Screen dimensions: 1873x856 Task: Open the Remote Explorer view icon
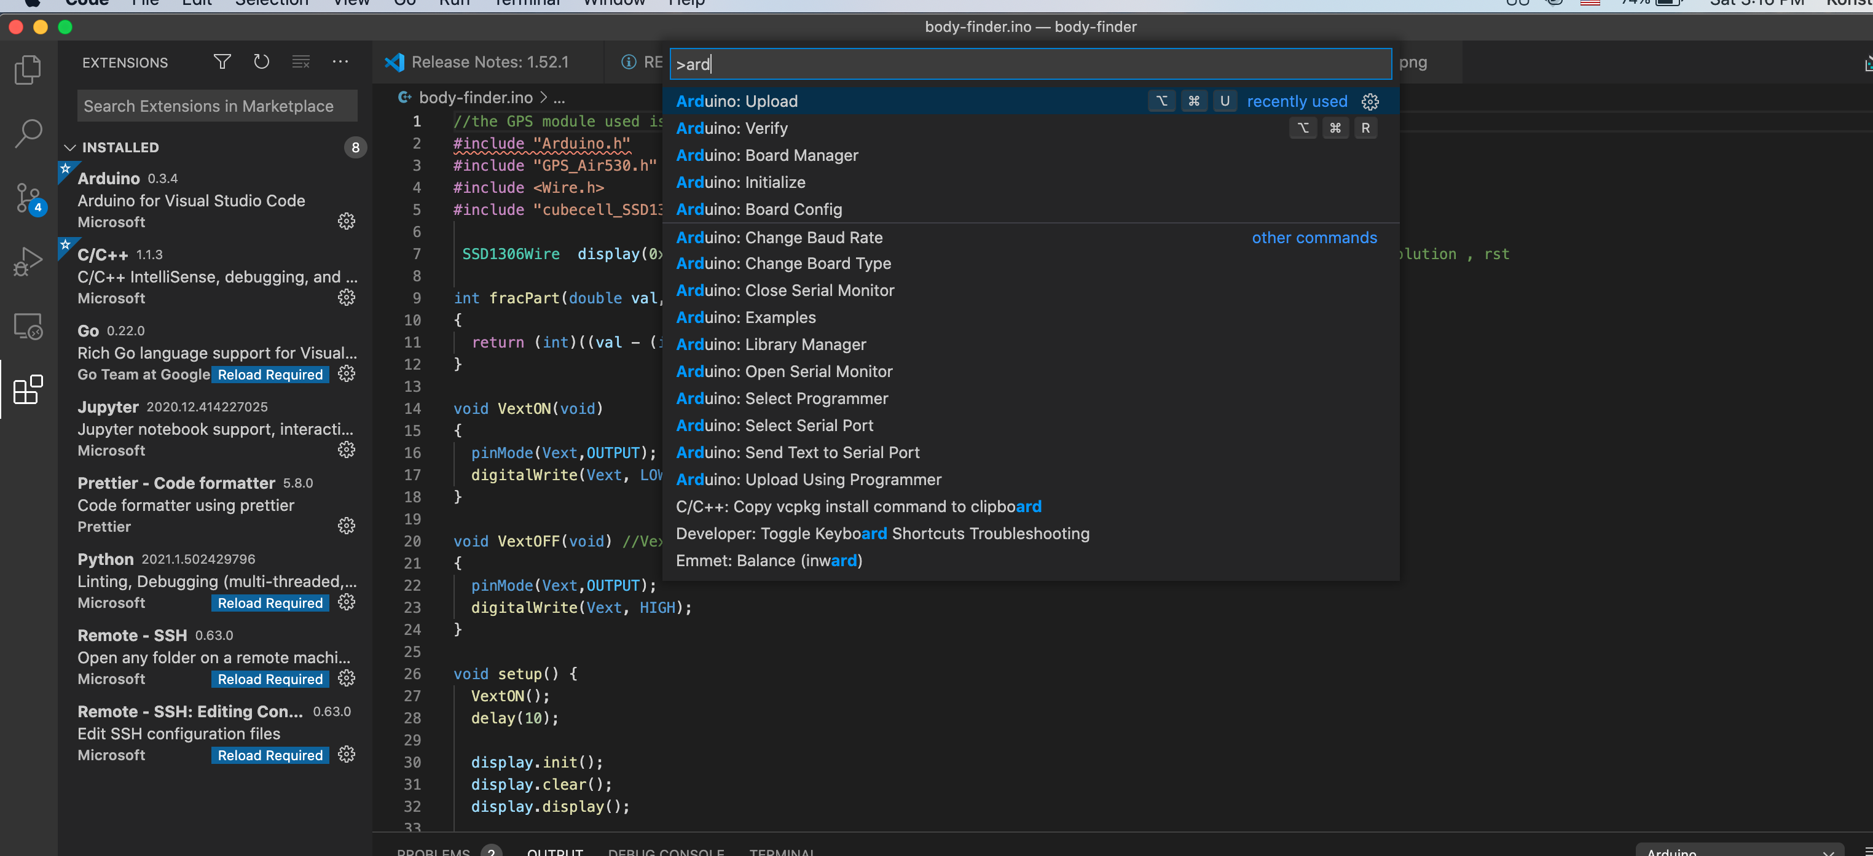(28, 326)
